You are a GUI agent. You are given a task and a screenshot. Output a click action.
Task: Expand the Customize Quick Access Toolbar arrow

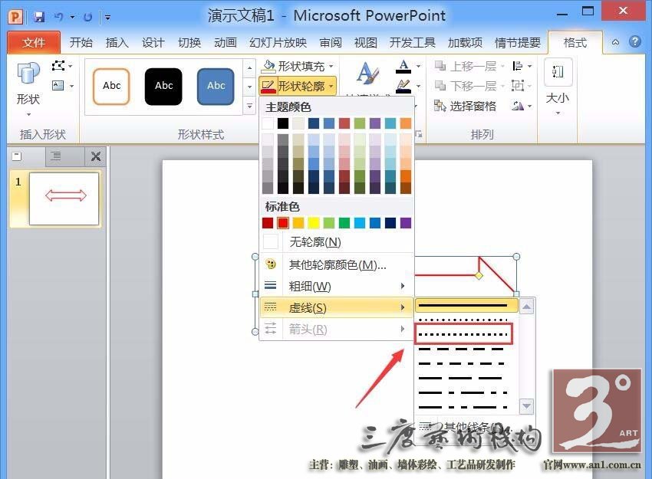click(107, 17)
